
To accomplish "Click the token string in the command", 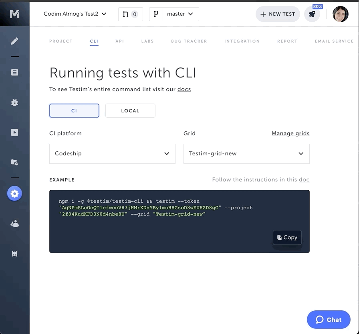I will [x=140, y=208].
